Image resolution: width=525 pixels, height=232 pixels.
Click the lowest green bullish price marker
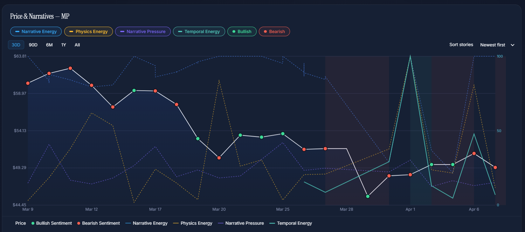pos(368,196)
